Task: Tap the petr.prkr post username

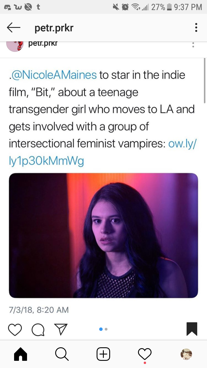Action: pos(43,44)
